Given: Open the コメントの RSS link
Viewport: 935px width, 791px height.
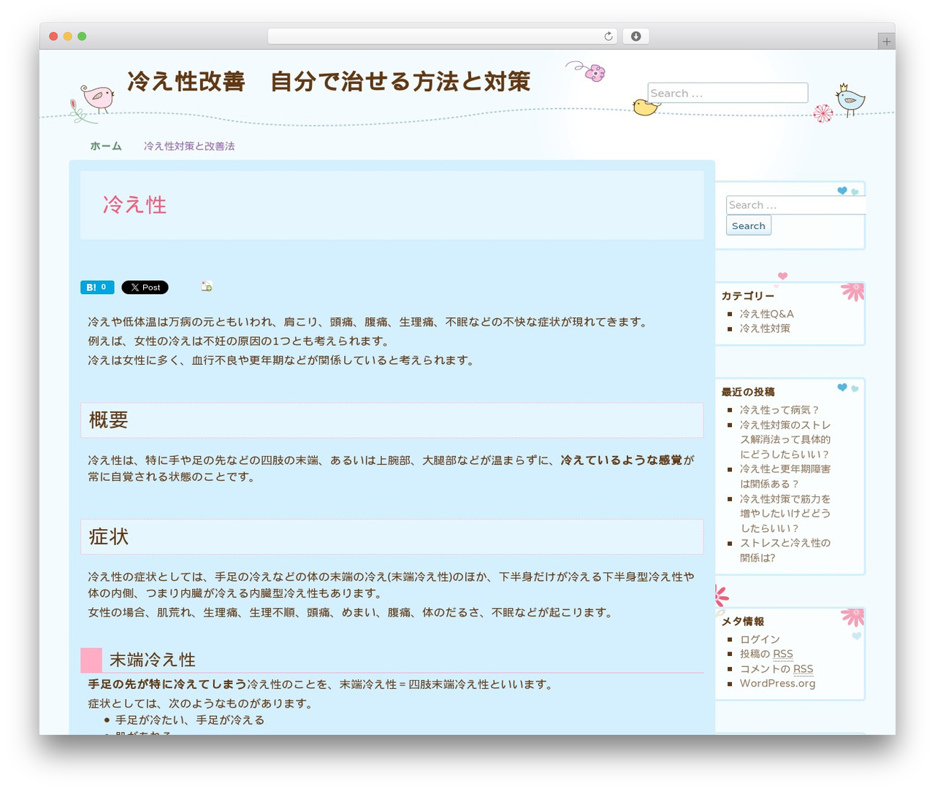Looking at the screenshot, I should point(776,668).
